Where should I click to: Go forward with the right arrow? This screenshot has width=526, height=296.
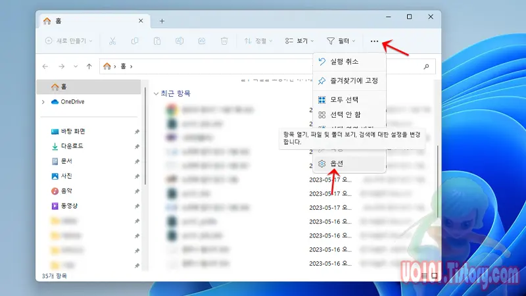(61, 66)
